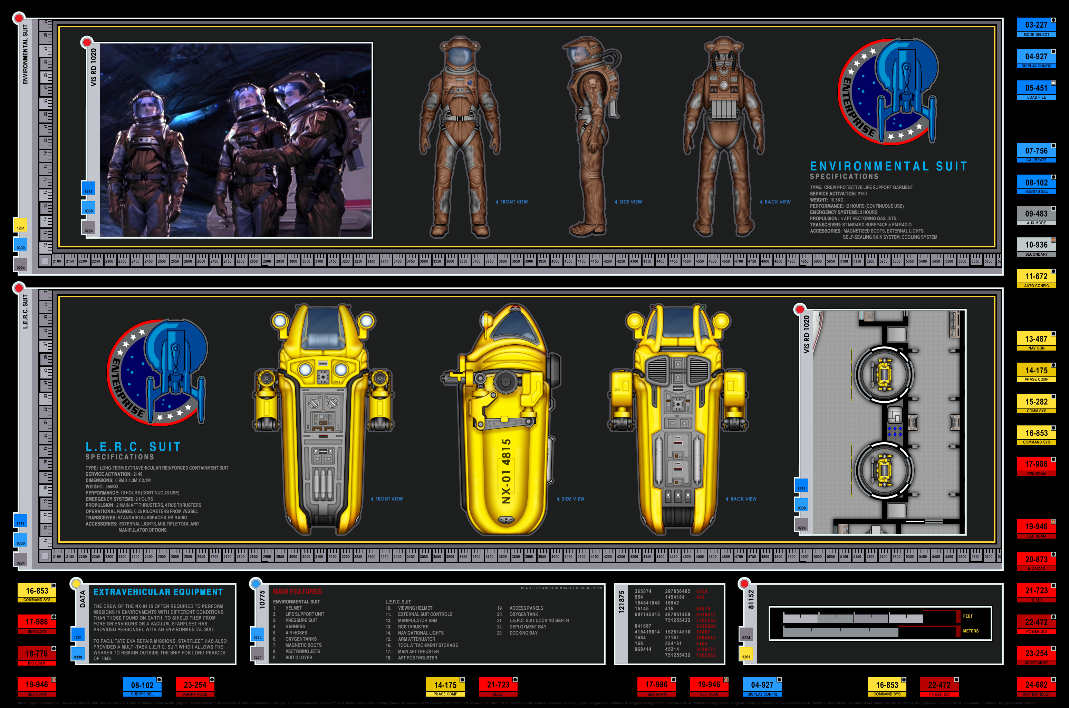Toggle the orange indicator on 10-936 SECONDARY
This screenshot has width=1069, height=708.
tap(1053, 240)
